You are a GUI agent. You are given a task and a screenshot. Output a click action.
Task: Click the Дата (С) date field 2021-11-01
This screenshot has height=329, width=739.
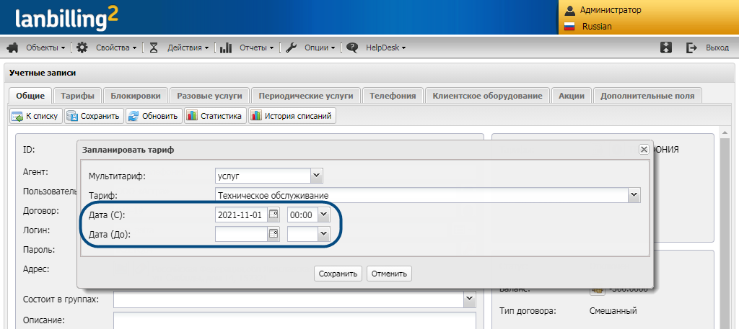[241, 215]
